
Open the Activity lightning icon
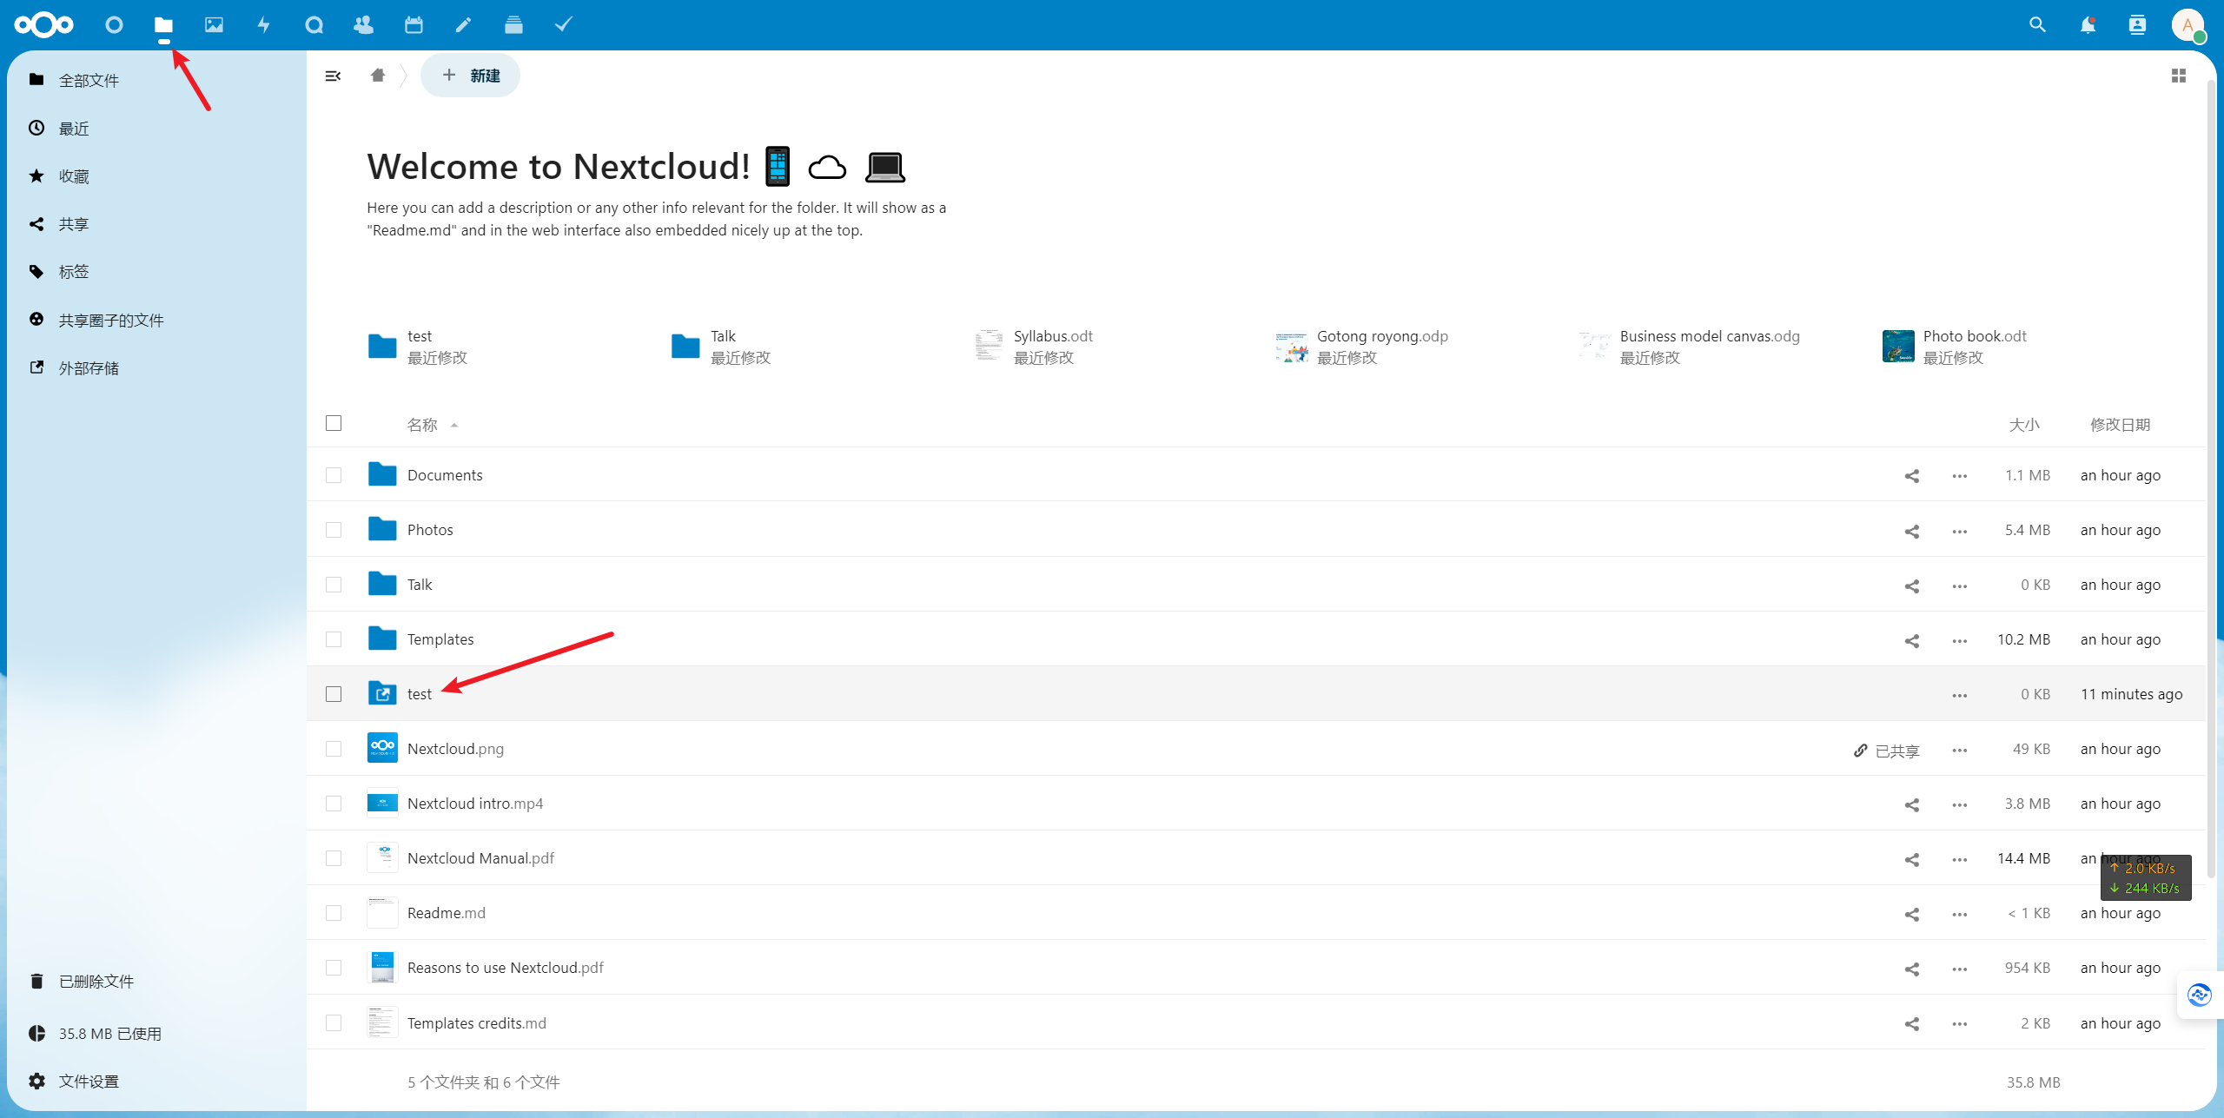[x=263, y=24]
